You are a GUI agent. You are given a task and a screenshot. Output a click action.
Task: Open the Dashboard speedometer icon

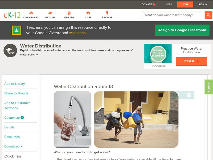pos(31,13)
